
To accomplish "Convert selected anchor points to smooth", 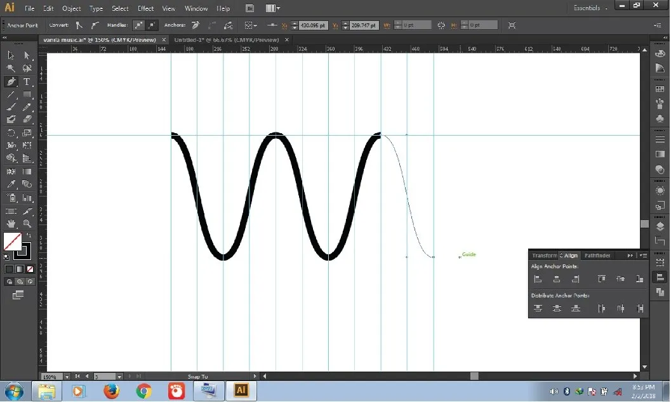I will click(95, 25).
